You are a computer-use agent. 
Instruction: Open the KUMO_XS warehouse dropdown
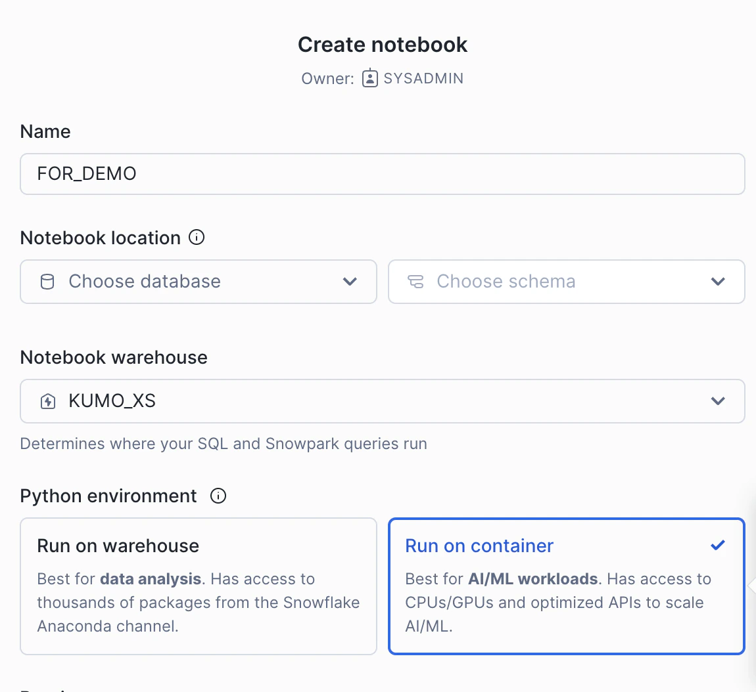point(383,400)
